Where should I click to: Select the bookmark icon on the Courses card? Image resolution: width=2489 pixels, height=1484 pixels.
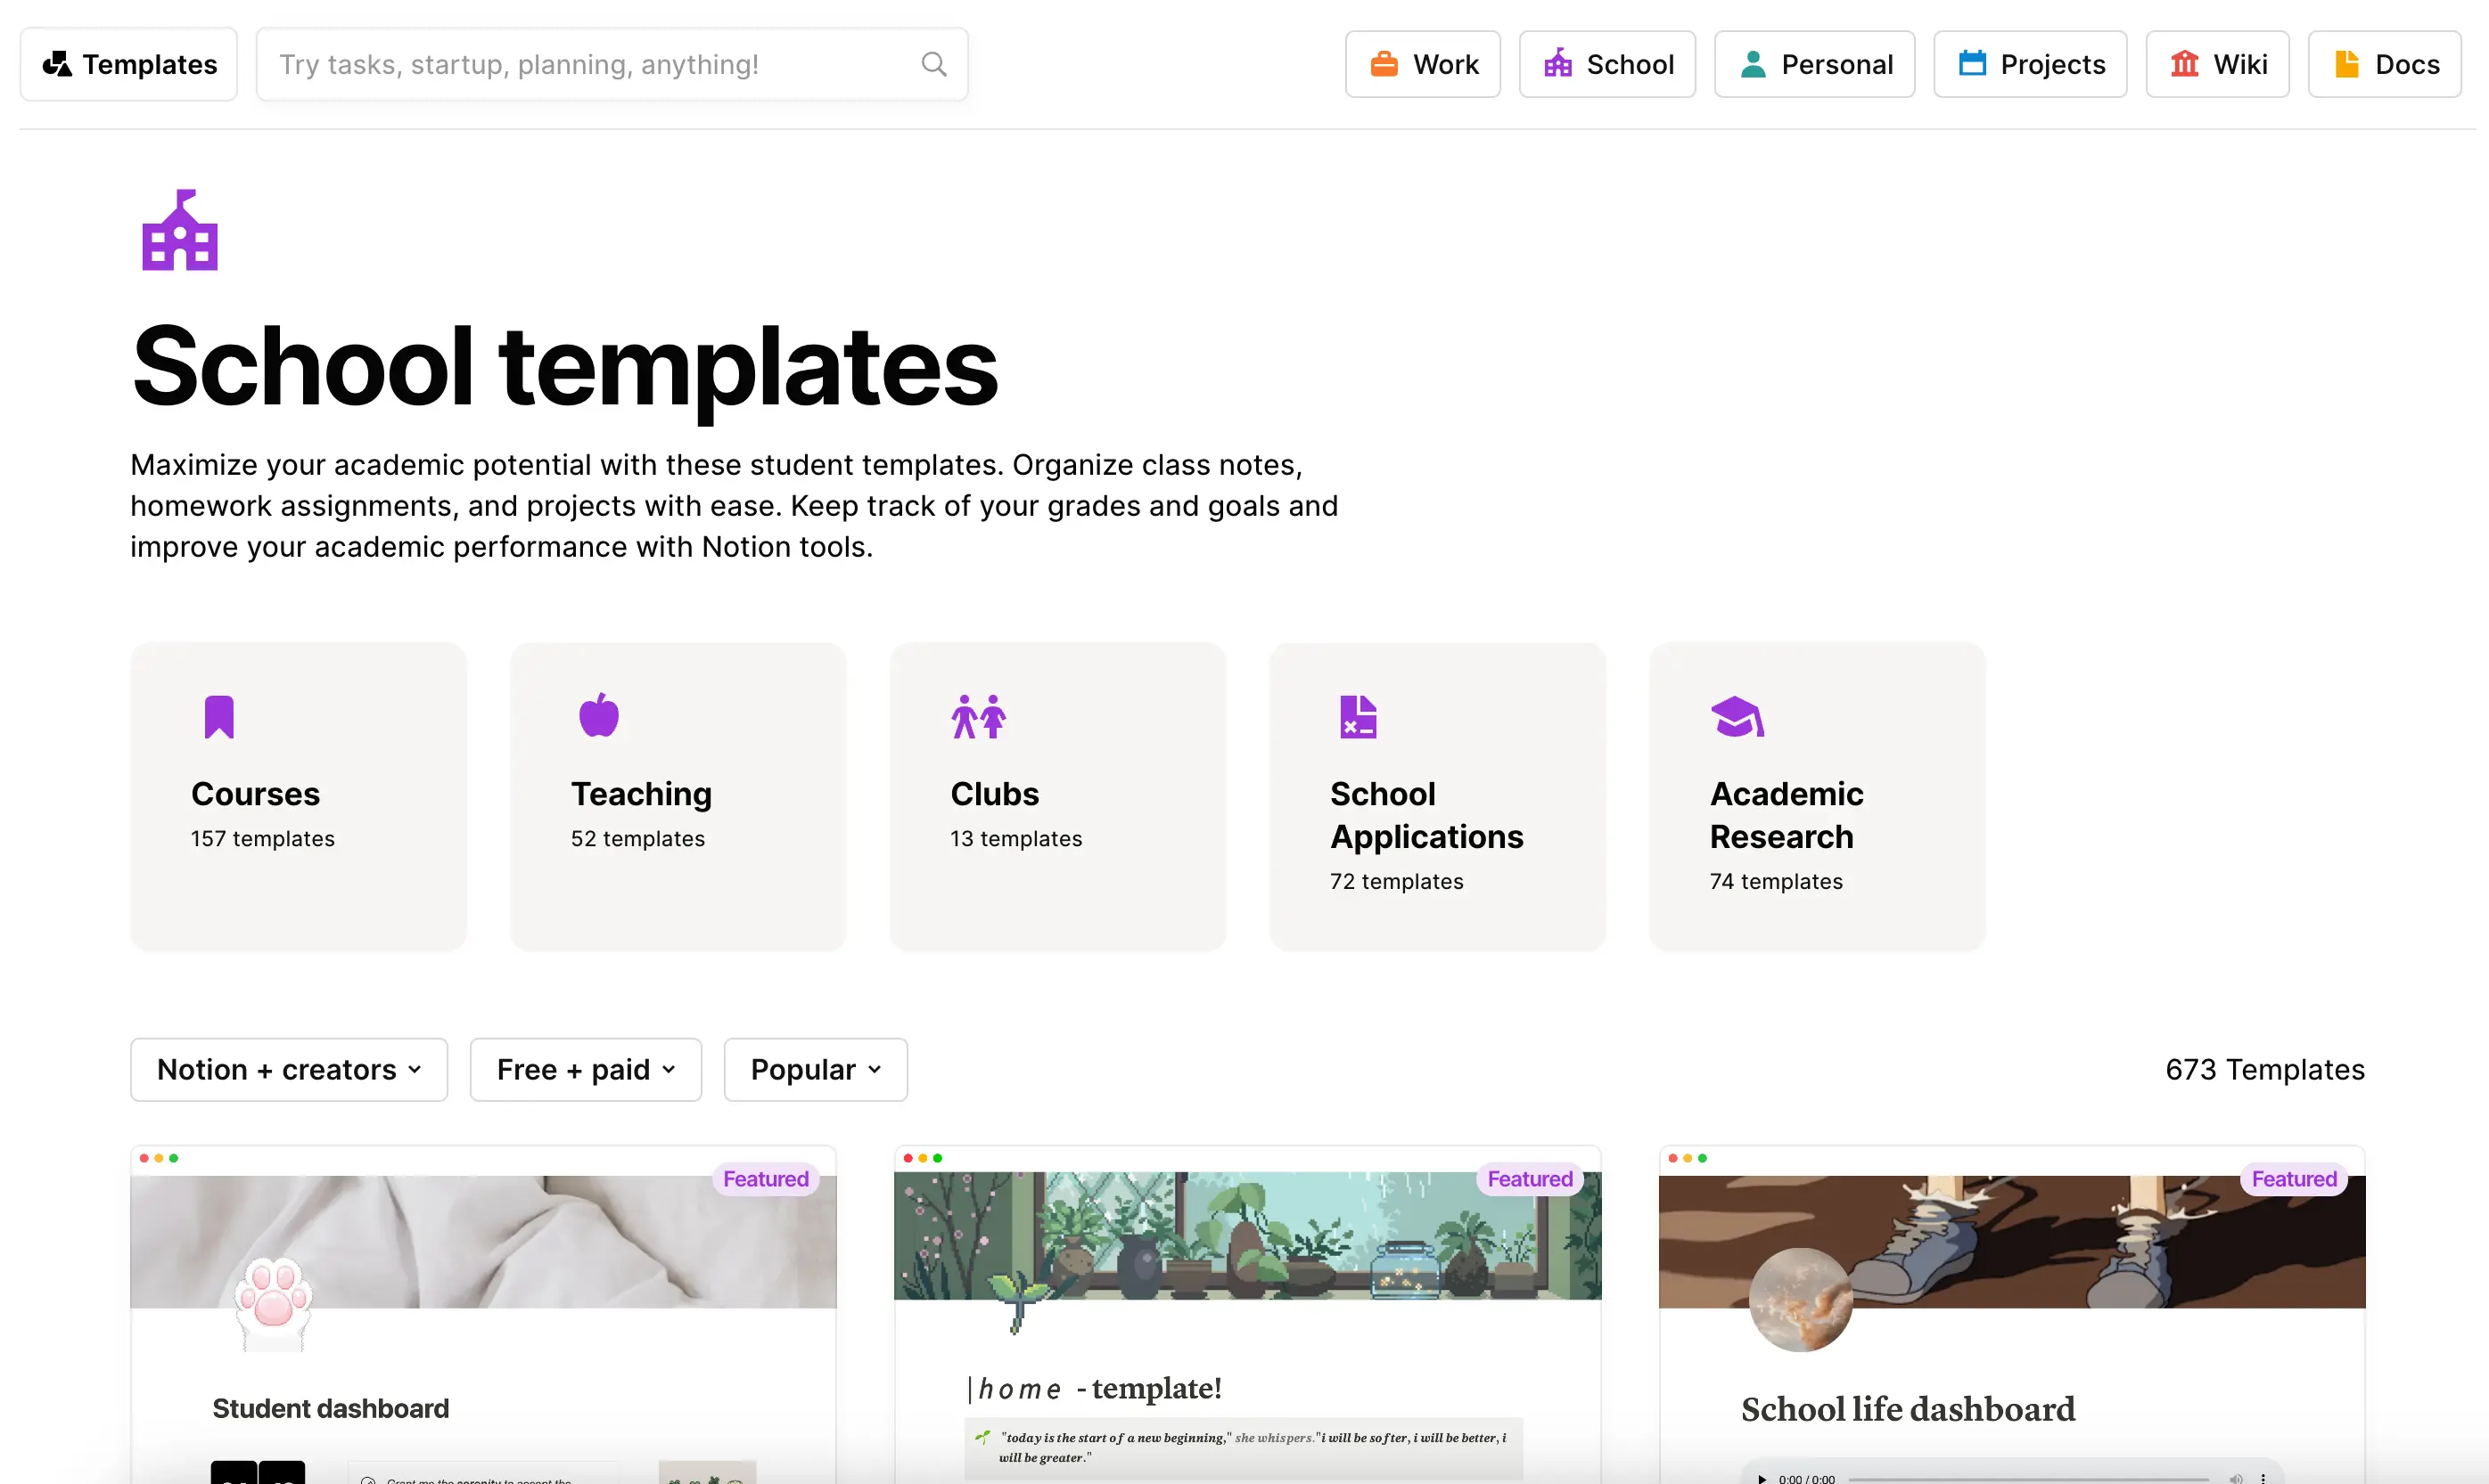click(218, 716)
